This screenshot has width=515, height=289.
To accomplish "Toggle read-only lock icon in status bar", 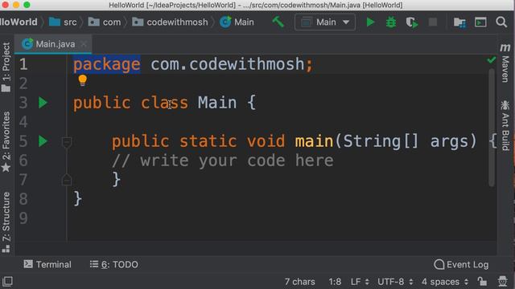I will pyautogui.click(x=482, y=281).
